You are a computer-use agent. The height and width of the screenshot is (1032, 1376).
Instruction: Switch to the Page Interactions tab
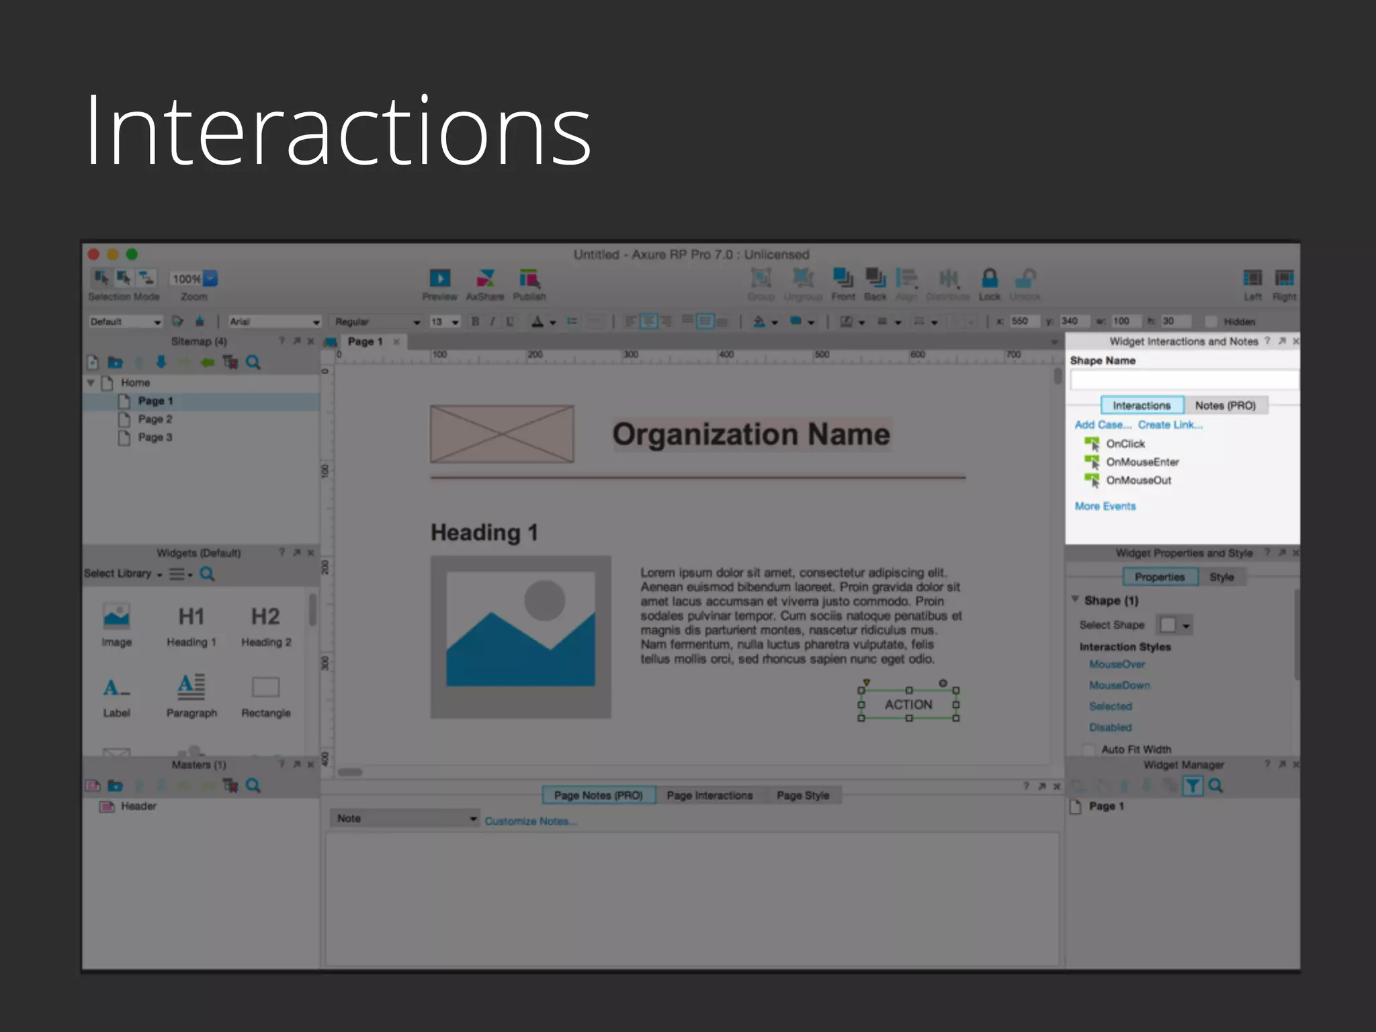click(709, 795)
